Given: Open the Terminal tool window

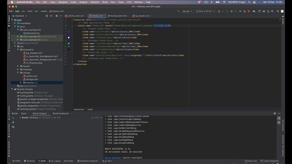Looking at the screenshot, I should (x=29, y=161).
